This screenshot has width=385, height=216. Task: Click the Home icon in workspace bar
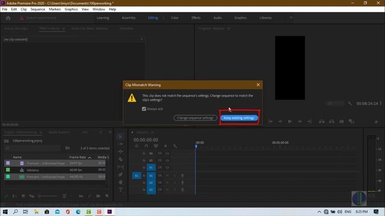pos(8,18)
